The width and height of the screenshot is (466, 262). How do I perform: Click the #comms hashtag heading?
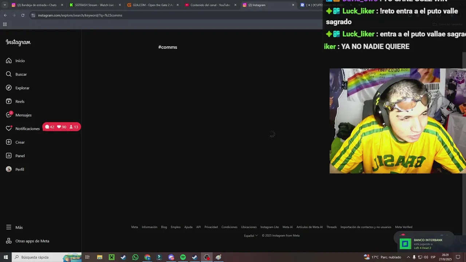(x=168, y=47)
